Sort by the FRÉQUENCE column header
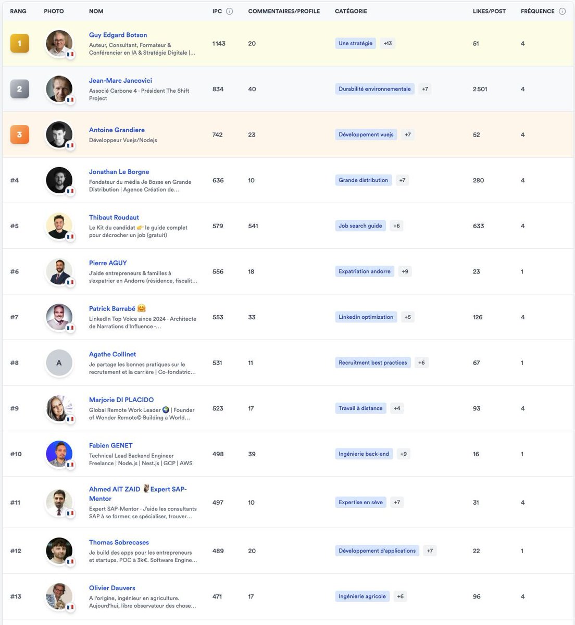The width and height of the screenshot is (575, 625). [537, 11]
